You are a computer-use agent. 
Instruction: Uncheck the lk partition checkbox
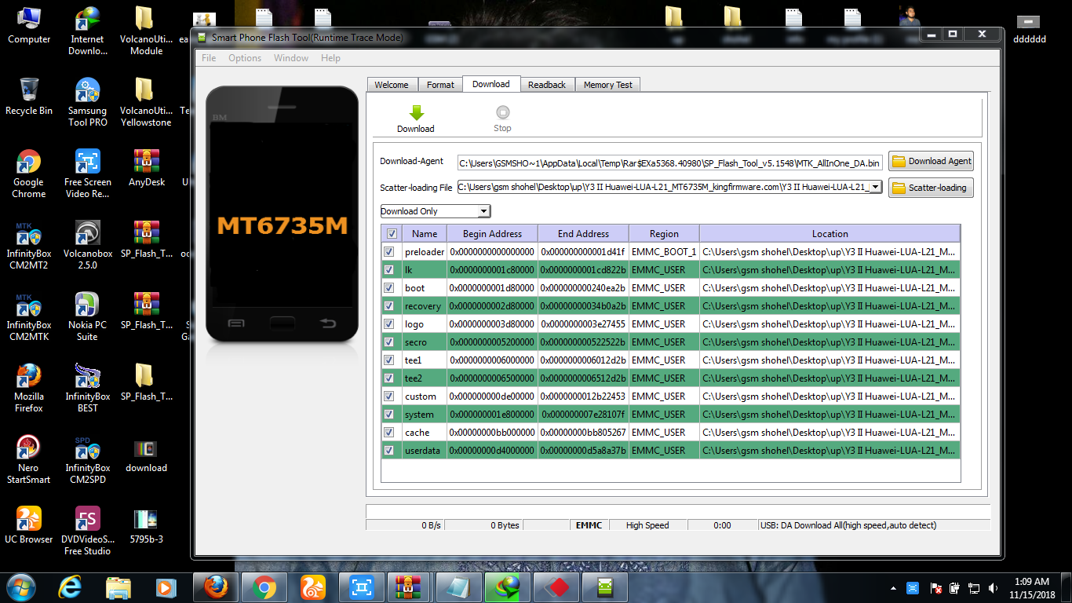coord(389,270)
